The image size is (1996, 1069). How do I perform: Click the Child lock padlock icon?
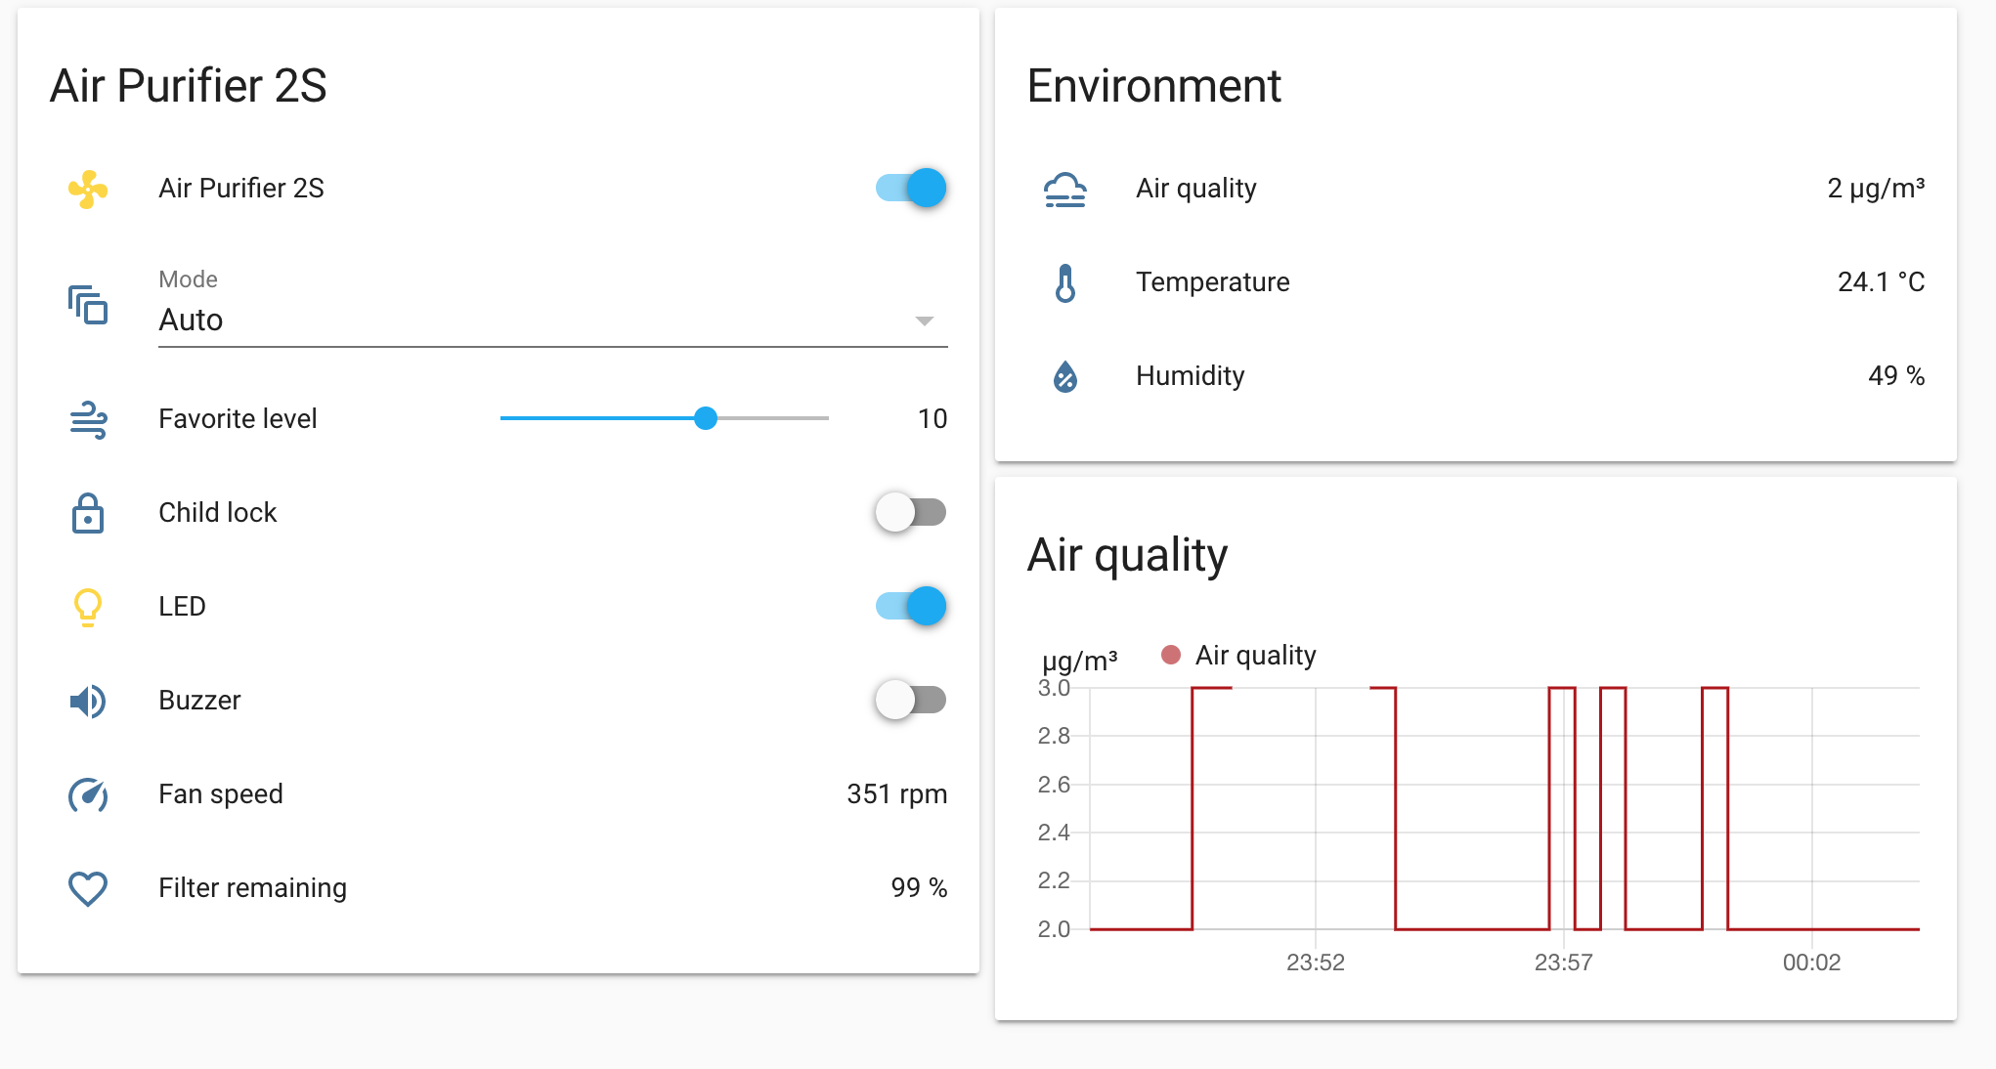[88, 513]
